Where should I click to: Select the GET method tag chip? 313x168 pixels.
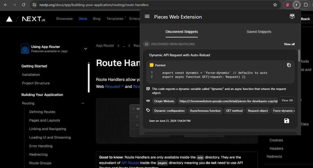coord(234,110)
